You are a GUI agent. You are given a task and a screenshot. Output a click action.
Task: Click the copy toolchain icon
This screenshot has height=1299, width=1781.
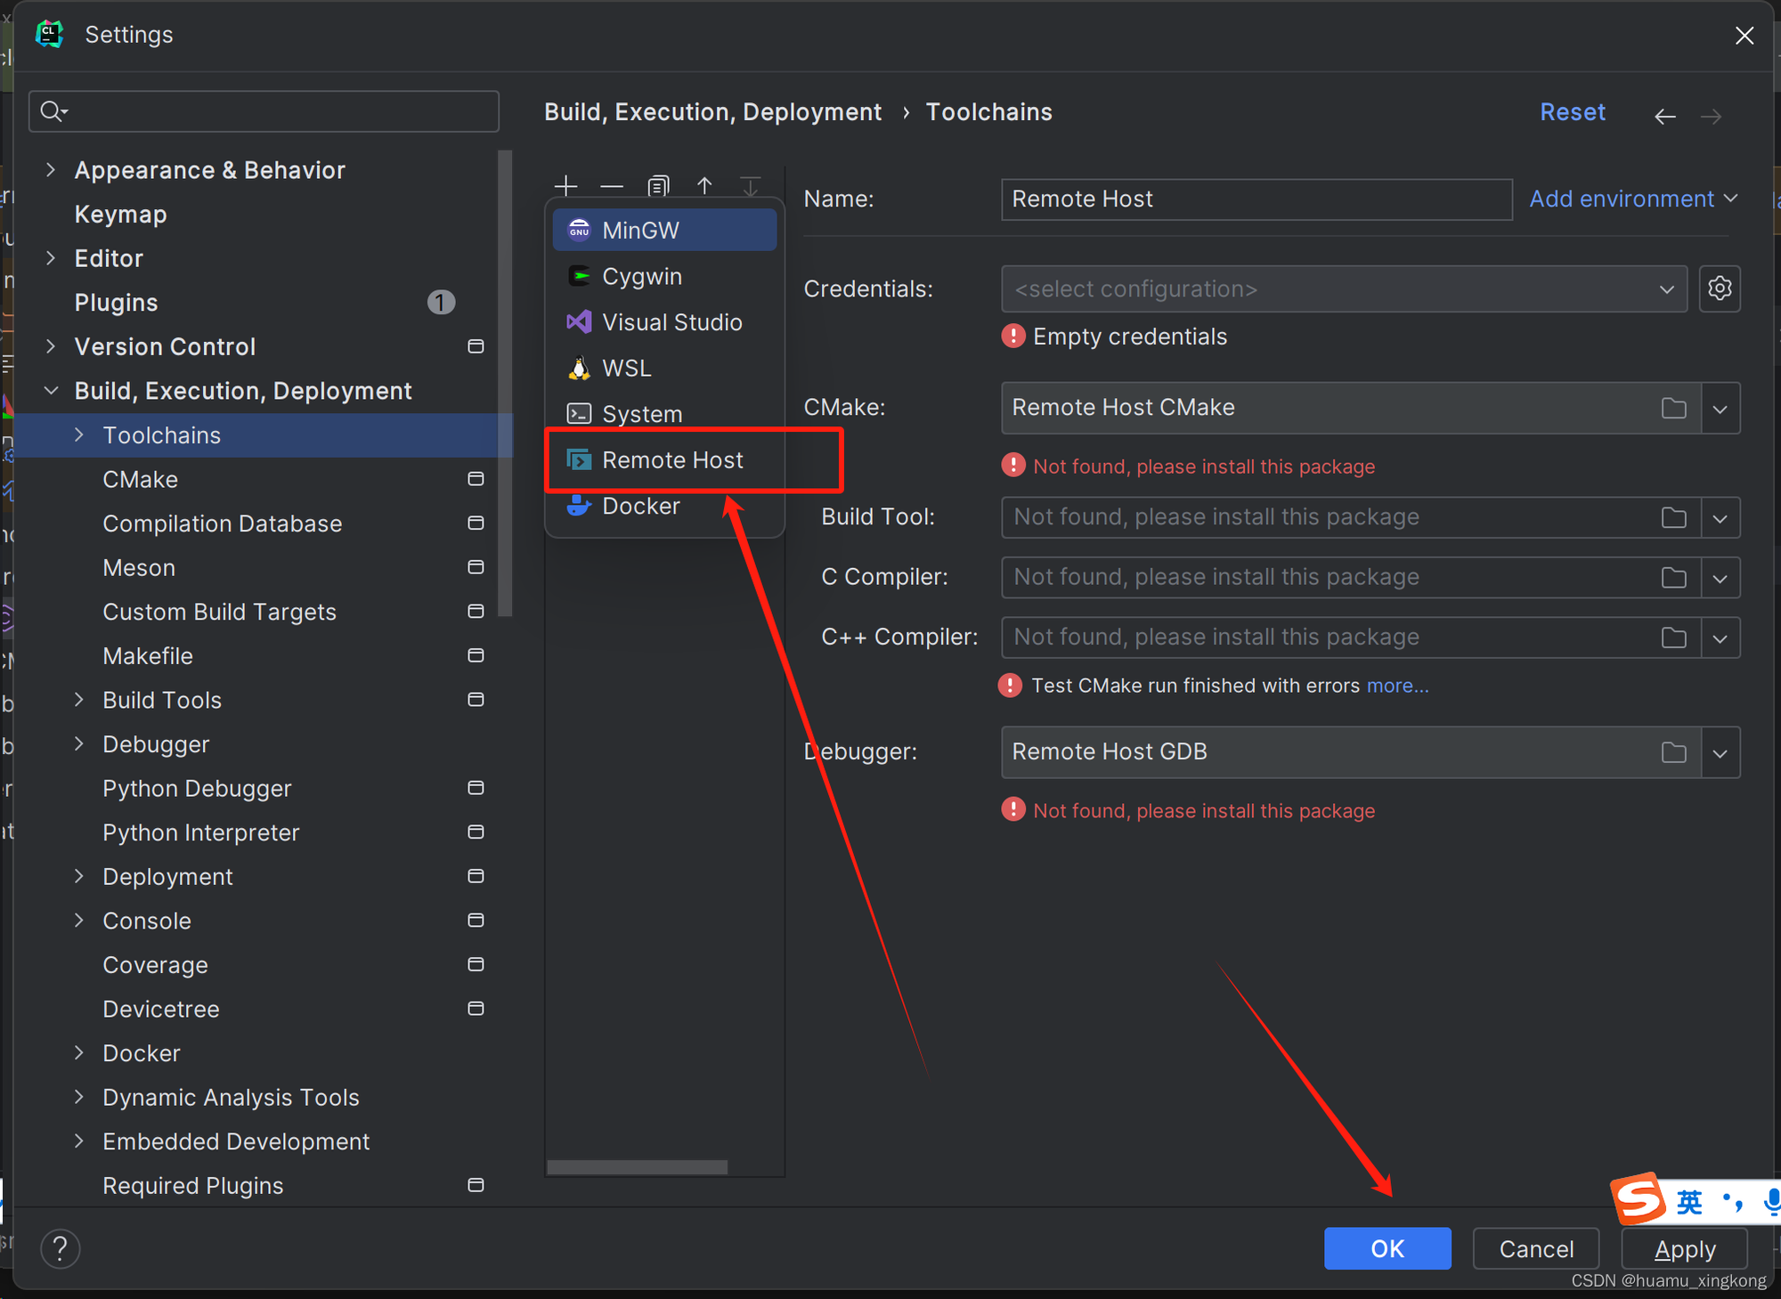point(658,186)
